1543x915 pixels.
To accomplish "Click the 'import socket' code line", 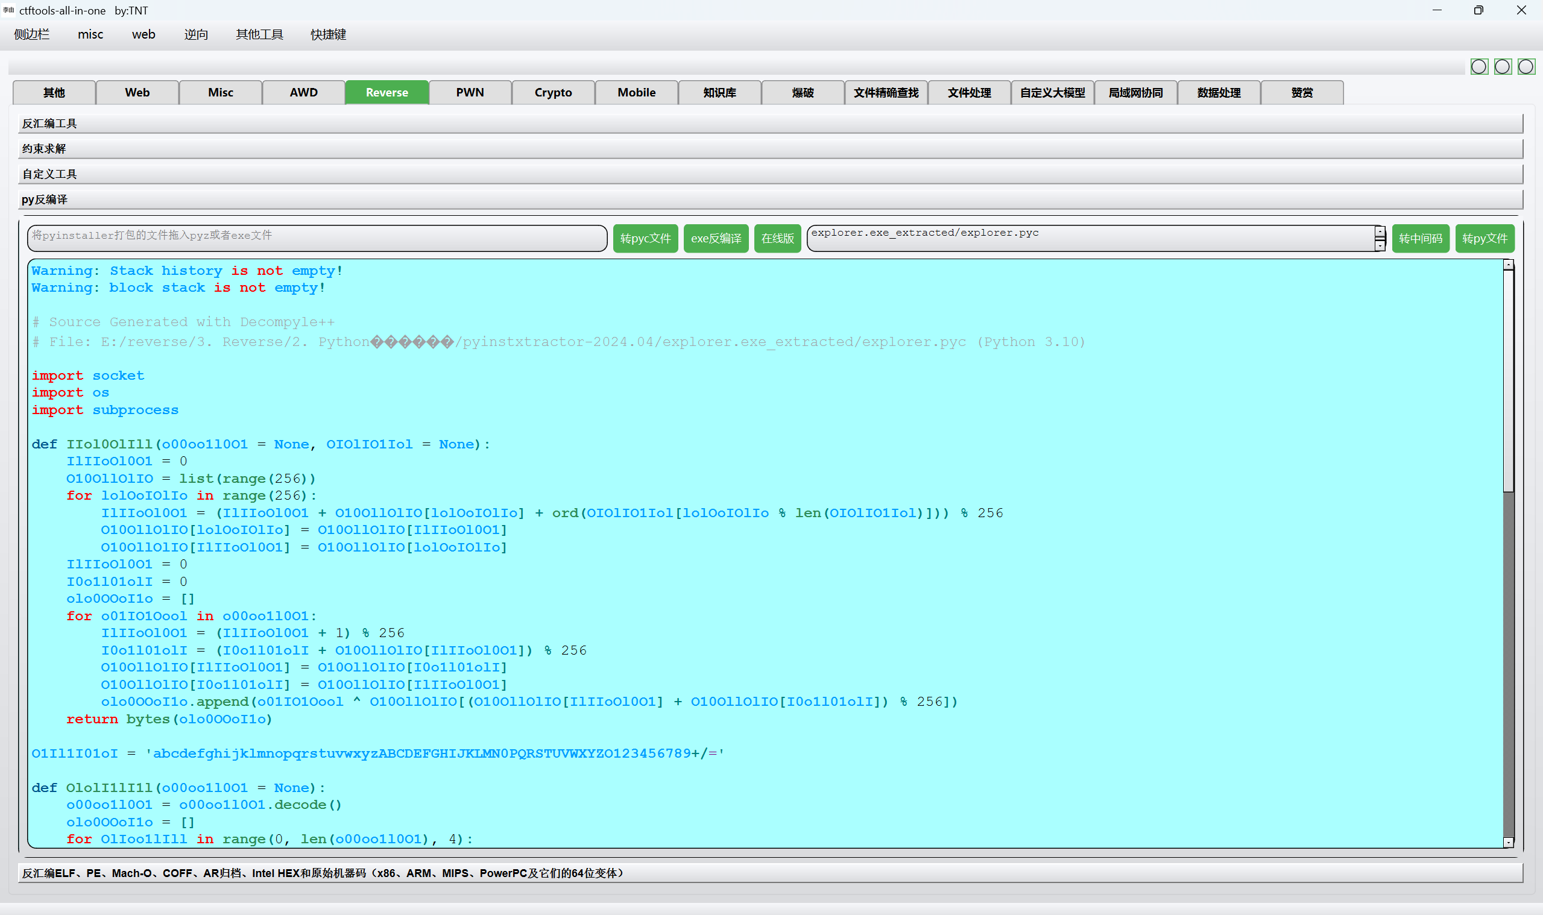I will click(88, 376).
